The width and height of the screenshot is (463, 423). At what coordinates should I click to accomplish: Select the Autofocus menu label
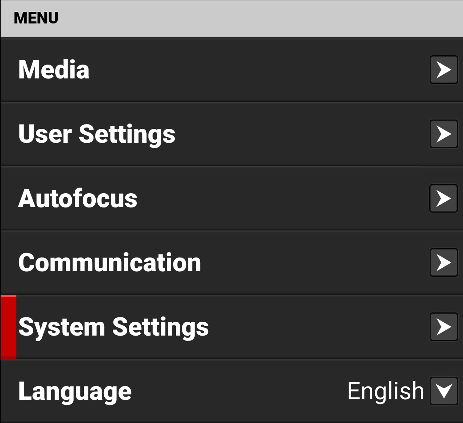[77, 199]
